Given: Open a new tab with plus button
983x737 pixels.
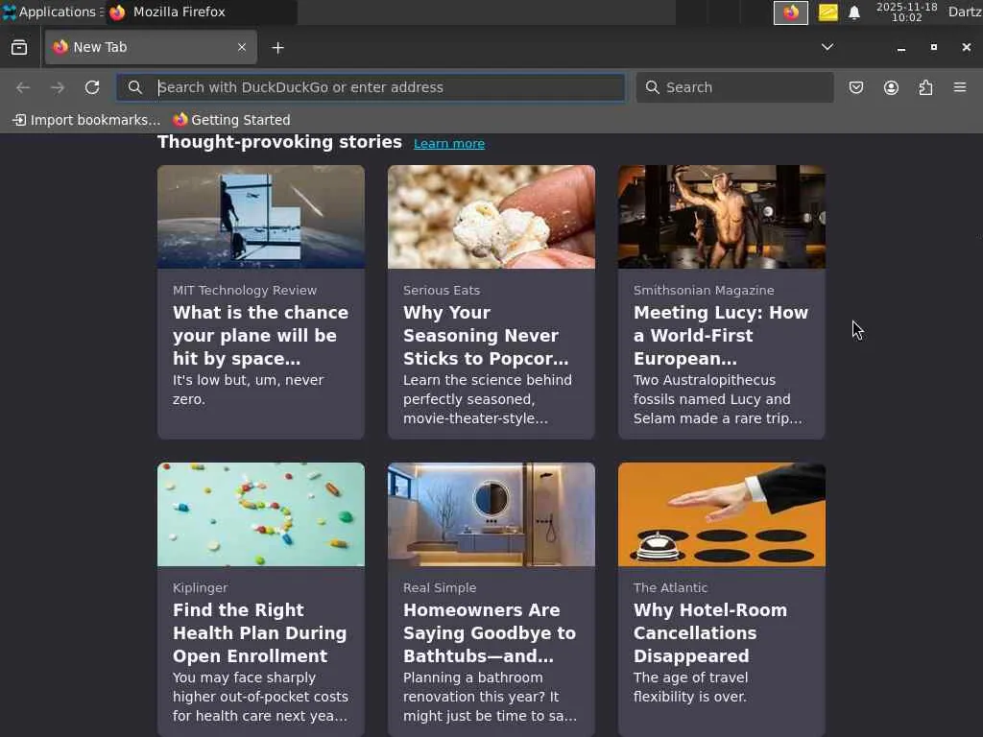Looking at the screenshot, I should click(277, 48).
